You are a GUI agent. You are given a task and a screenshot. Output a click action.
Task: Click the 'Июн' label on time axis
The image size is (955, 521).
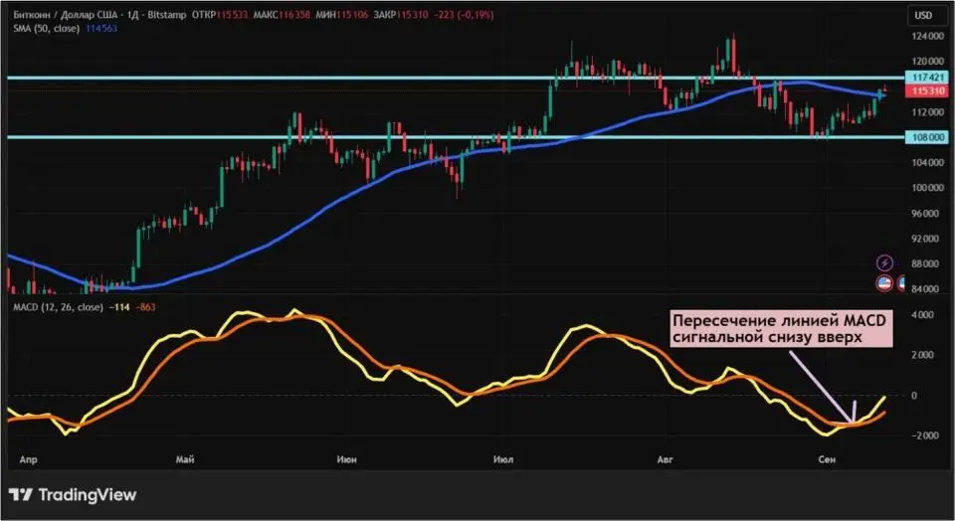tap(346, 460)
